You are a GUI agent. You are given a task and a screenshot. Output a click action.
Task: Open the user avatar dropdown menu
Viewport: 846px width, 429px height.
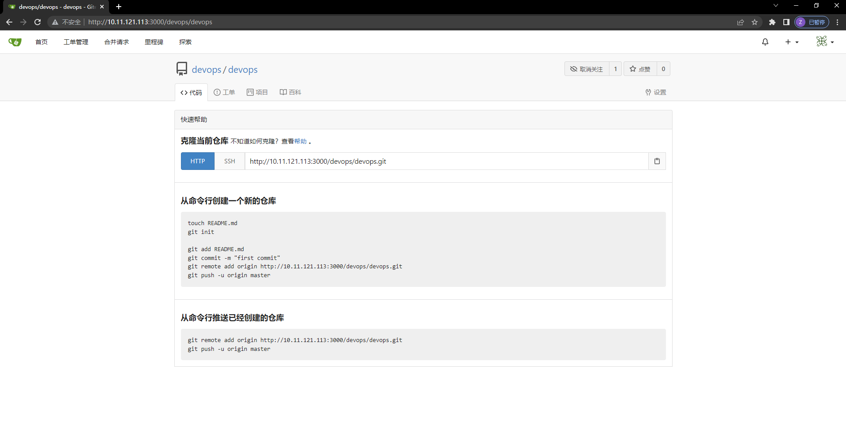(824, 41)
